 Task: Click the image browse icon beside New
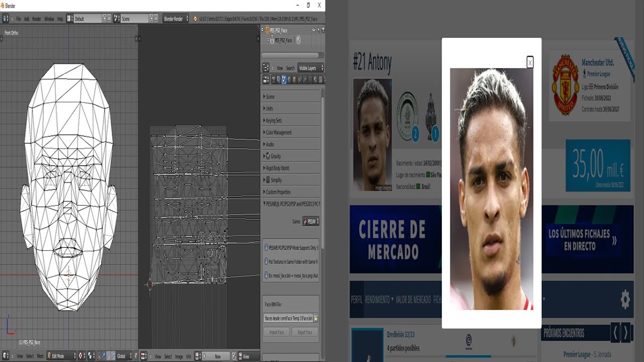198,356
